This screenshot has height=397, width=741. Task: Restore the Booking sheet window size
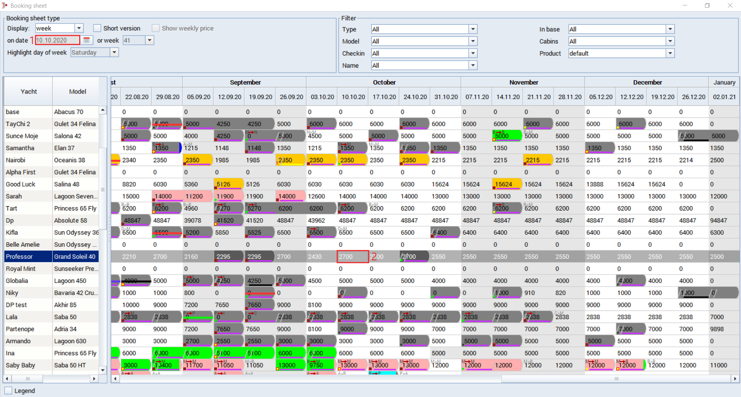pos(707,5)
